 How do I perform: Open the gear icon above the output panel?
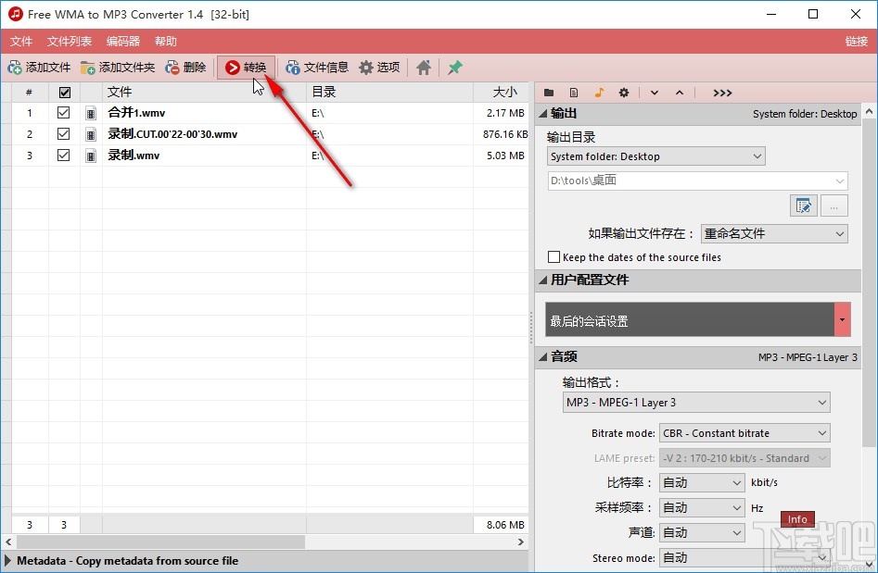pos(623,93)
